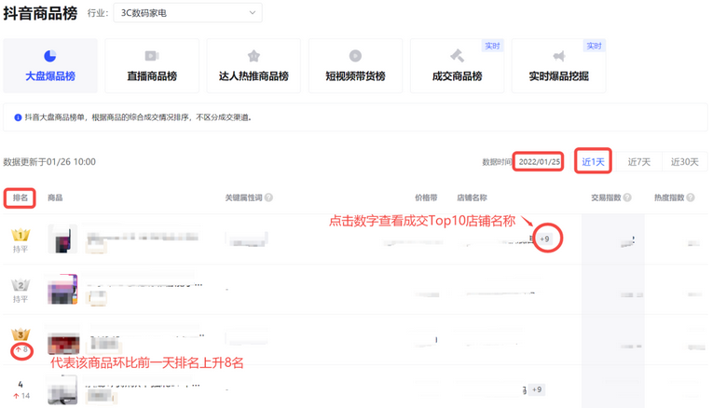This screenshot has width=726, height=409.
Task: Go to the 实时爆品挖掘 tab
Action: (x=559, y=66)
